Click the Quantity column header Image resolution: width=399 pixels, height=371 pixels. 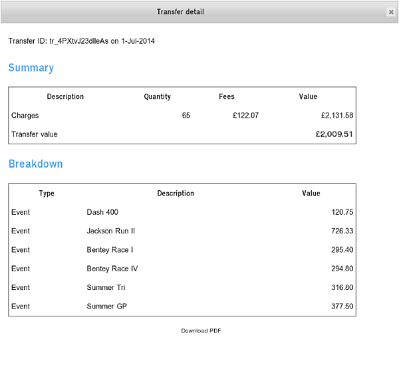(x=157, y=96)
